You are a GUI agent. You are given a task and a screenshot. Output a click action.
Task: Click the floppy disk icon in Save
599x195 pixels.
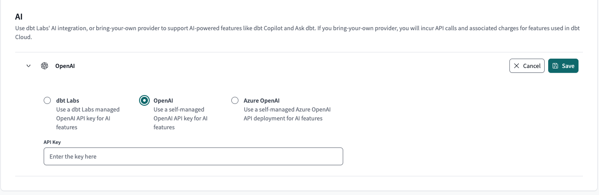[555, 66]
